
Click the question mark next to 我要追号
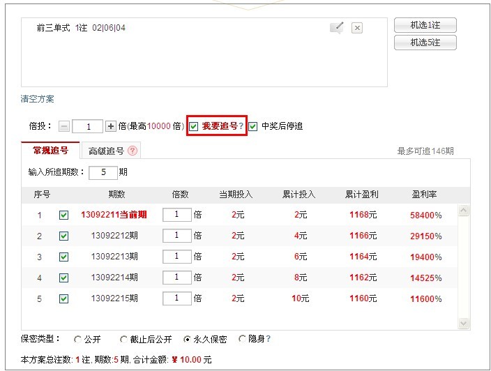[241, 126]
